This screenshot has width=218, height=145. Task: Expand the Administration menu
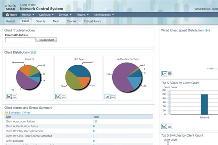(104, 15)
